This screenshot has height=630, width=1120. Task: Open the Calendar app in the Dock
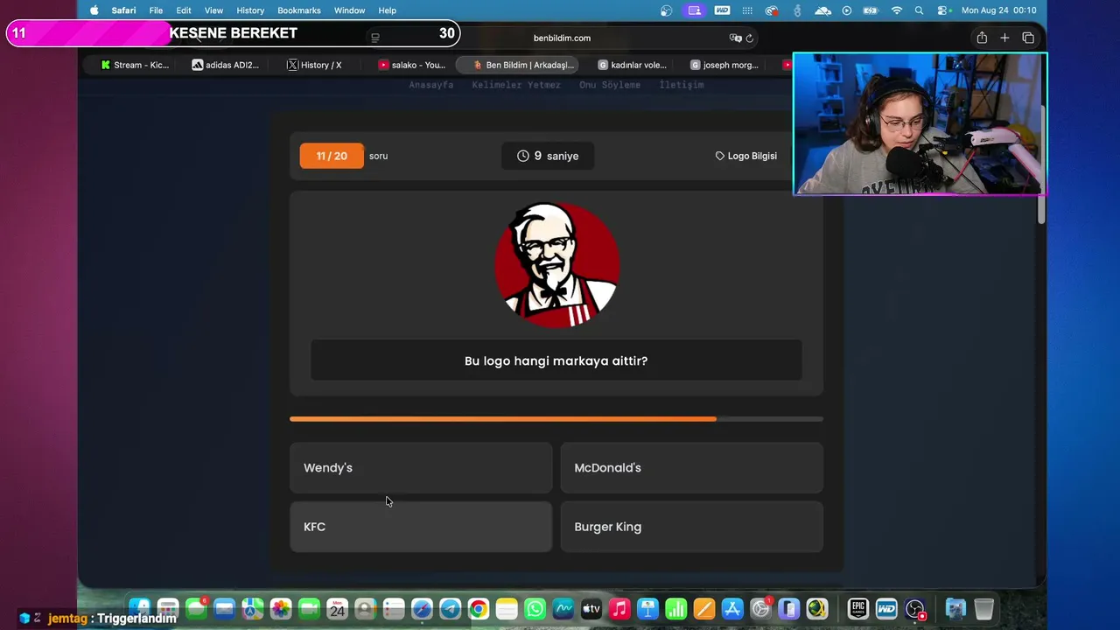point(337,609)
